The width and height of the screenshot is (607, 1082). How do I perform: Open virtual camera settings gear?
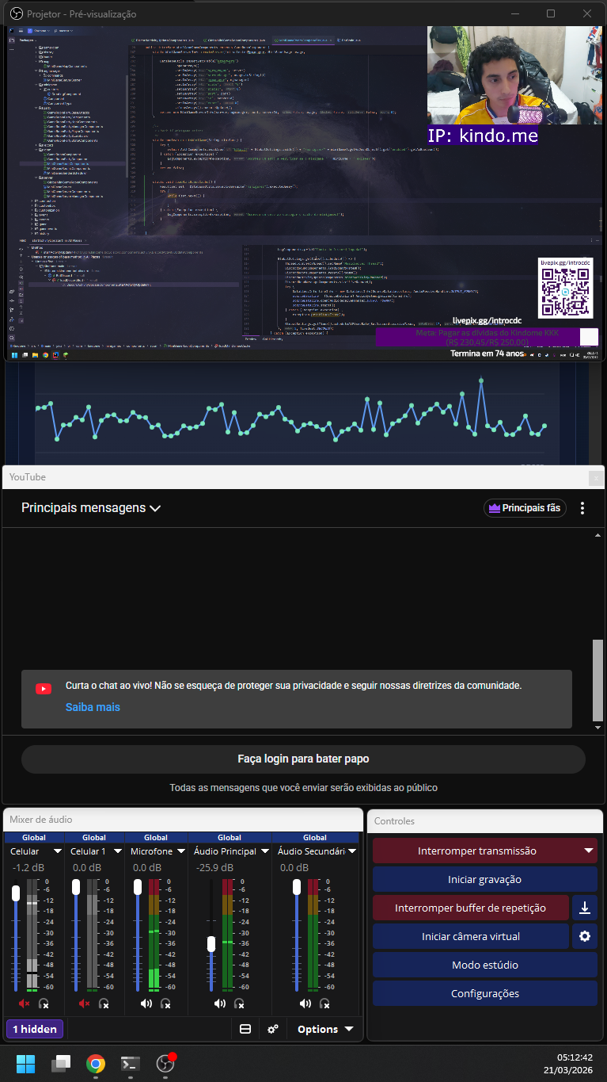(x=585, y=936)
